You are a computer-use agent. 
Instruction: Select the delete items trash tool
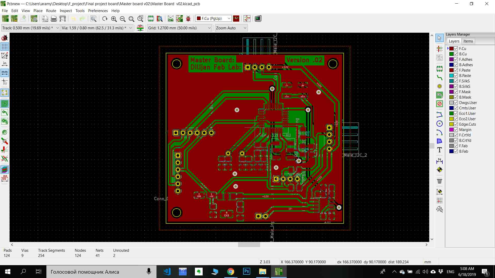(x=440, y=181)
